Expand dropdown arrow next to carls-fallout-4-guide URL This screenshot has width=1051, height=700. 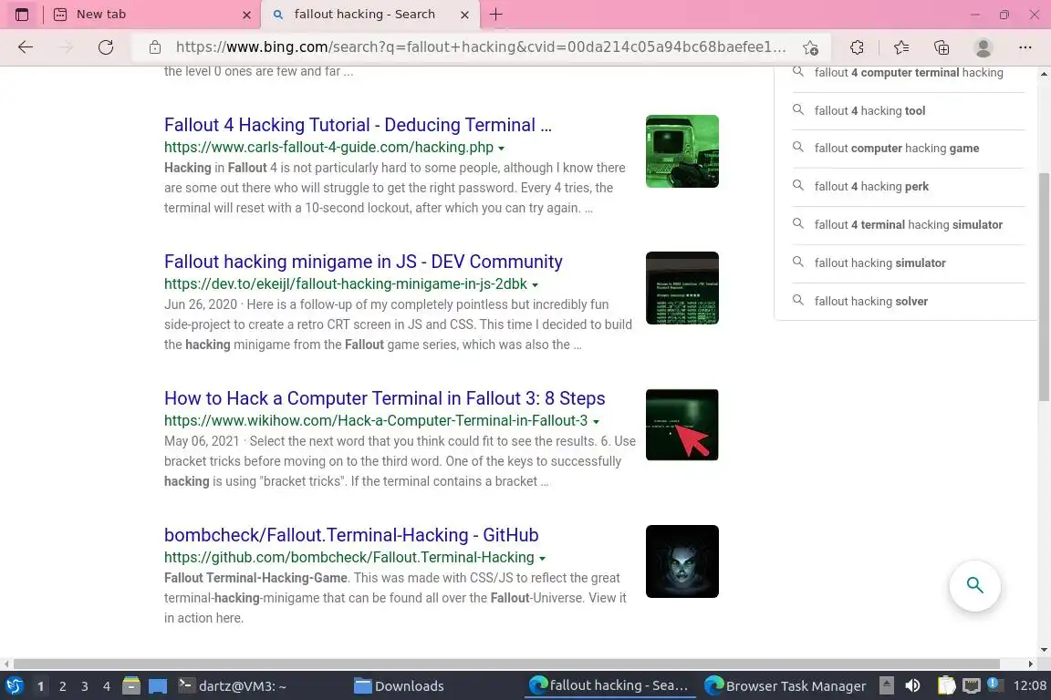502,148
